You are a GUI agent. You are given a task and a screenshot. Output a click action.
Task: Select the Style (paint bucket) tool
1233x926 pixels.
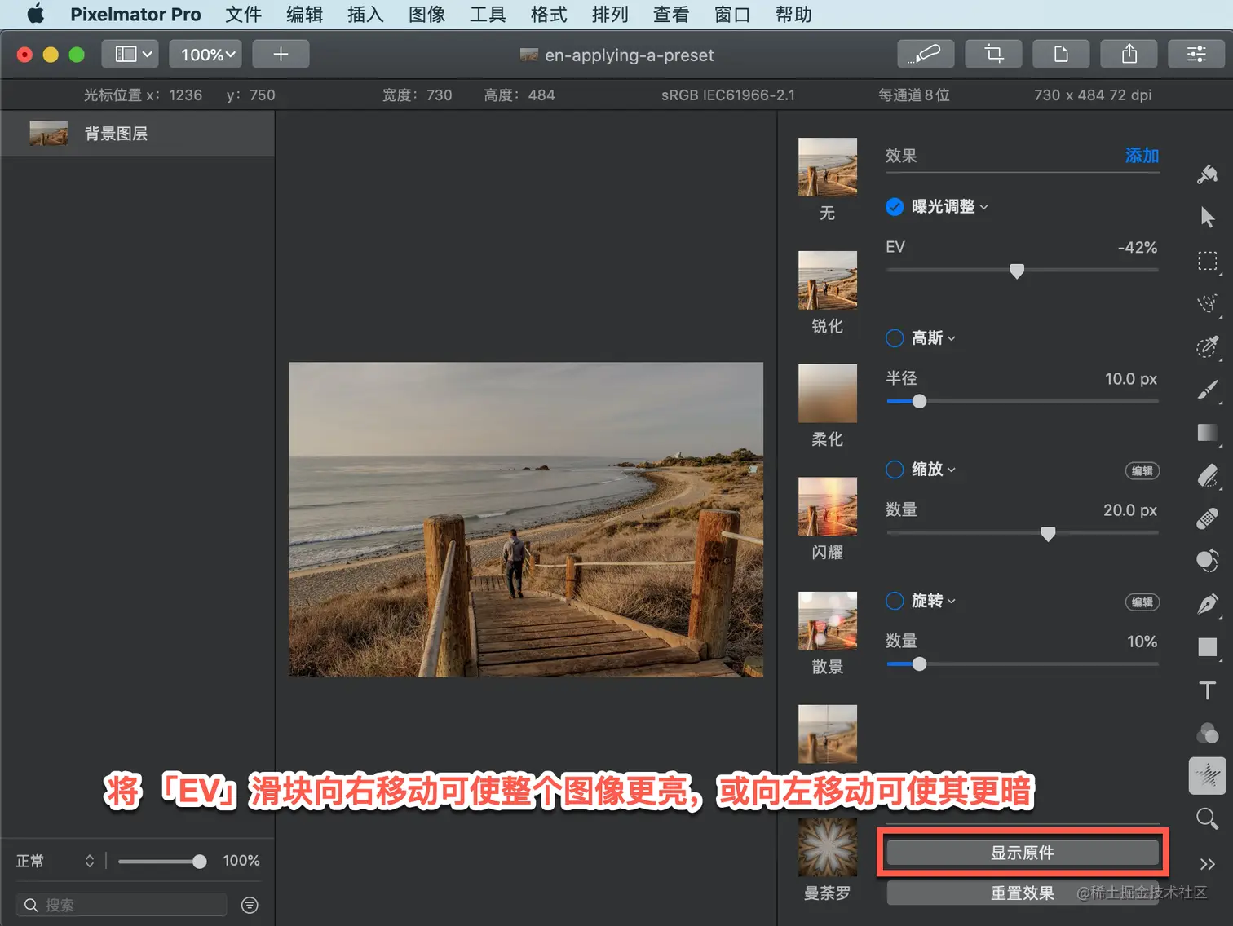(1208, 174)
